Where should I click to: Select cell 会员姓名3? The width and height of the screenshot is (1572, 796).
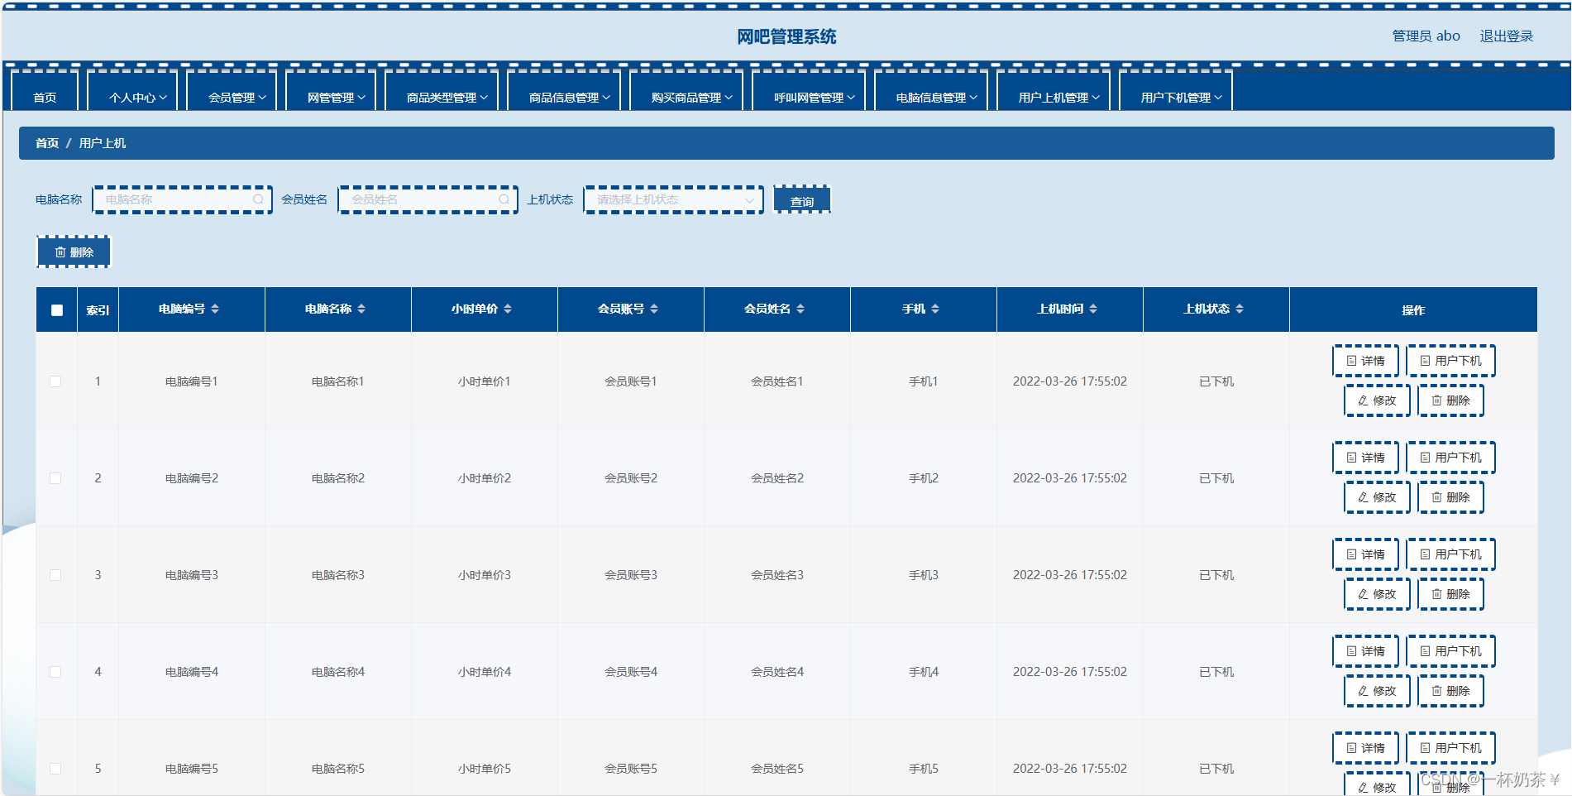click(777, 575)
